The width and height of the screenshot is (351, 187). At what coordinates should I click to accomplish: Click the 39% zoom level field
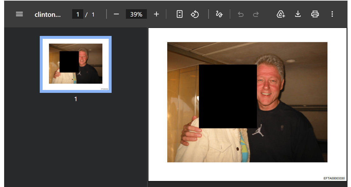point(136,14)
